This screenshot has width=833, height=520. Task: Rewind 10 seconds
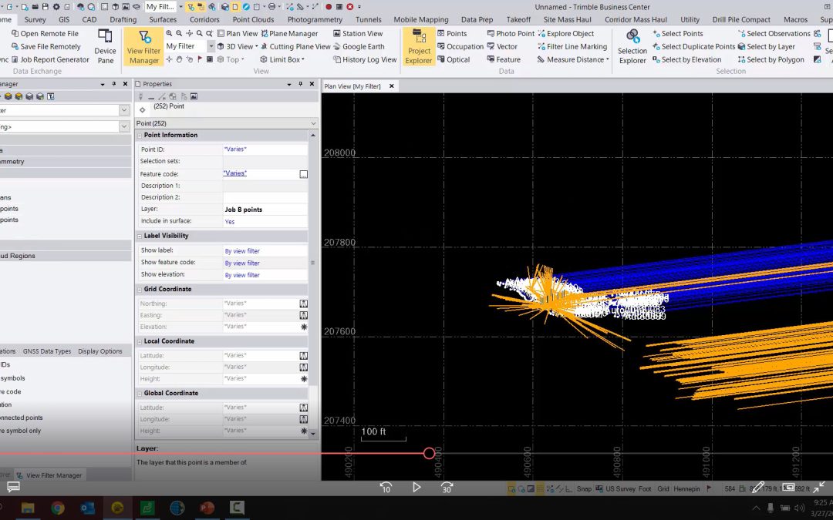[386, 487]
